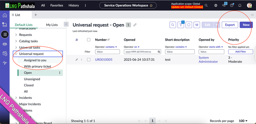Expand the Requests tree node

pos(16,35)
